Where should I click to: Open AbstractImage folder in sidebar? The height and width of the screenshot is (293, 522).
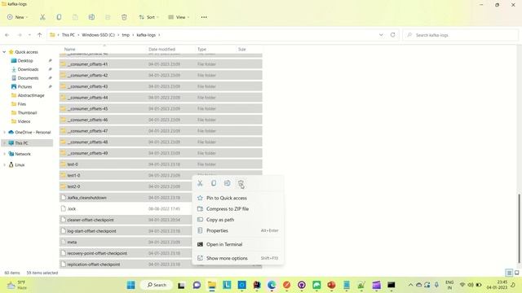[x=31, y=95]
